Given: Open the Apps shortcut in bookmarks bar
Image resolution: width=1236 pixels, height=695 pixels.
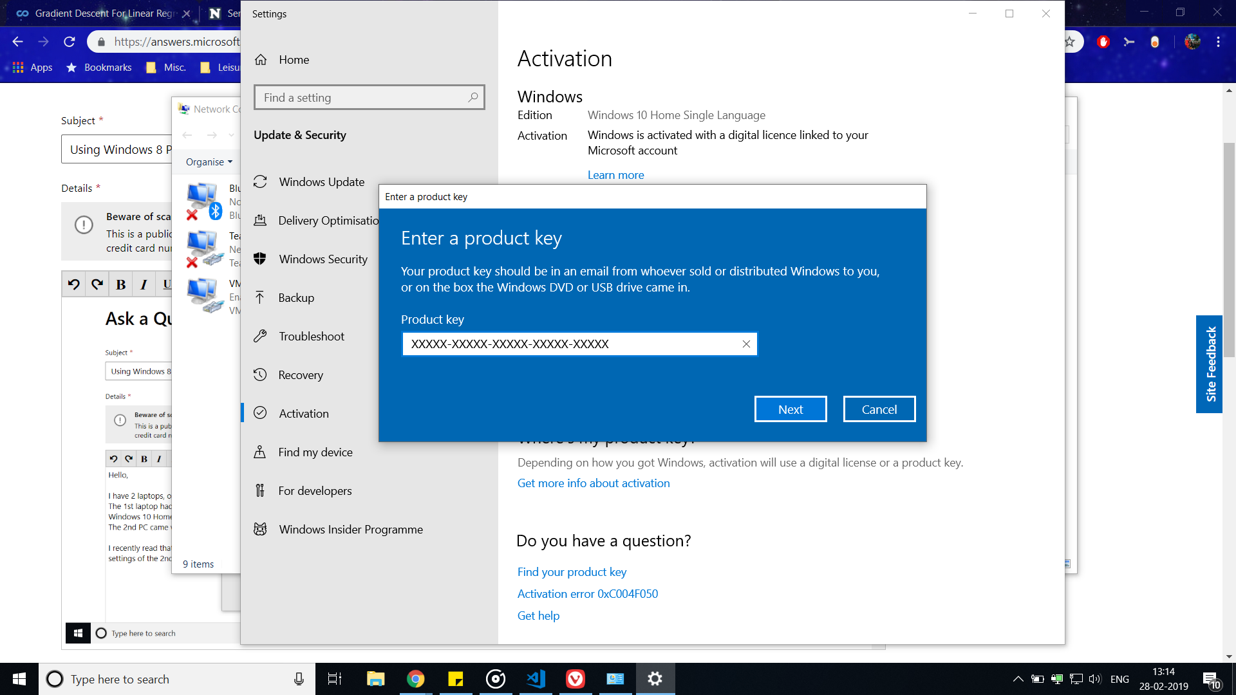Looking at the screenshot, I should (33, 68).
